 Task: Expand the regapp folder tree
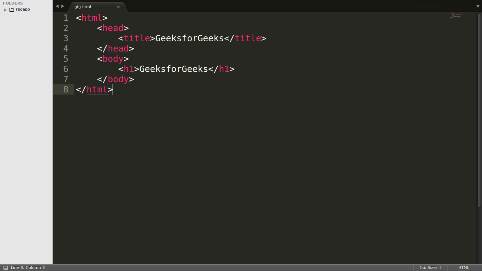coord(5,10)
